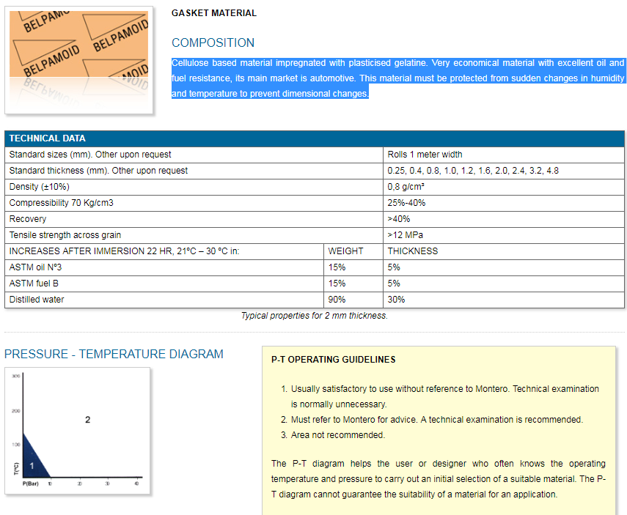Open the pressure-temperature diagram chart
627x515 pixels.
[77, 431]
